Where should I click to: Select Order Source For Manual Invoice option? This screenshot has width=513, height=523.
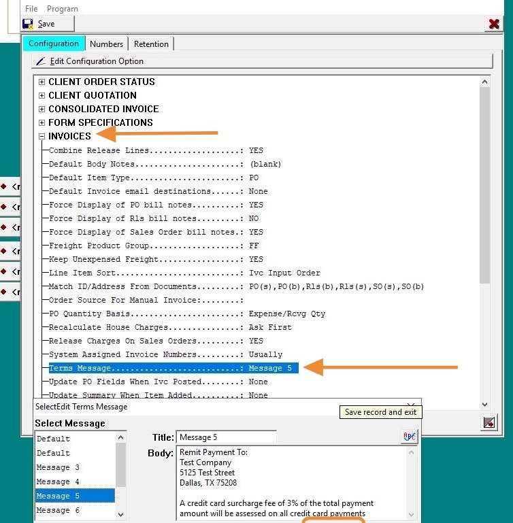146,300
